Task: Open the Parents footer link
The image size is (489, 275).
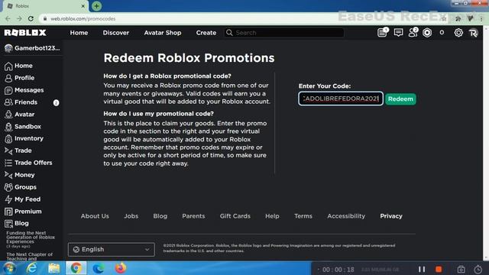Action: 193,216
